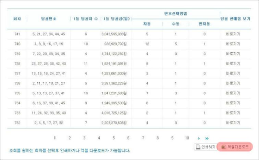This screenshot has height=160, width=259.
Task: Click winning numbers 13, 15, 18, 24, 27, 41
Action: click(x=49, y=74)
